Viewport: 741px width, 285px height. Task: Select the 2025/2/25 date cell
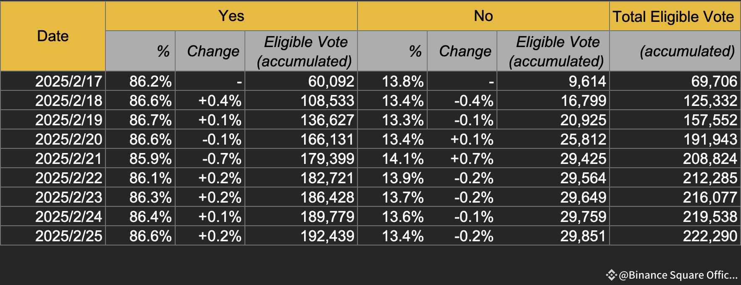point(68,236)
